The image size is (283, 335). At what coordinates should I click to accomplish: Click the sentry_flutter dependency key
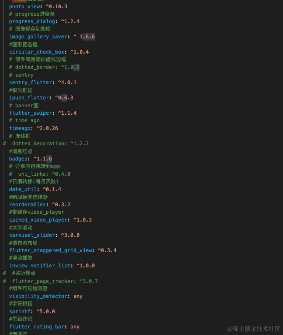pyautogui.click(x=31, y=82)
